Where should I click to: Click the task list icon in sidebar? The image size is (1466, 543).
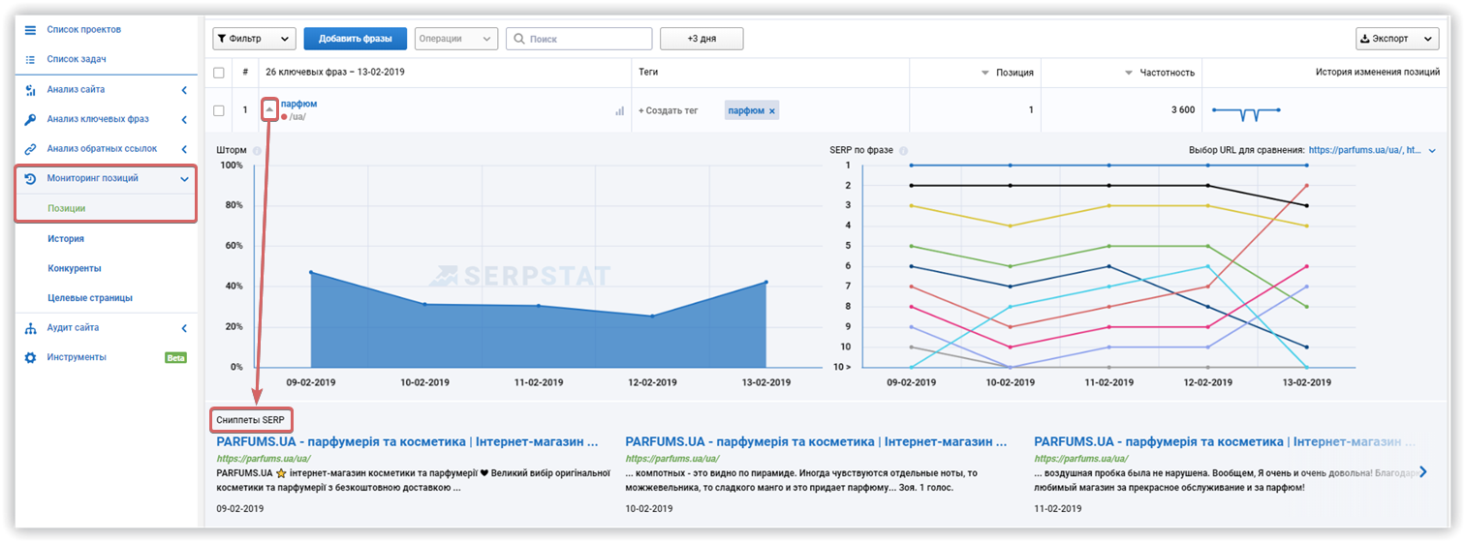click(x=30, y=59)
